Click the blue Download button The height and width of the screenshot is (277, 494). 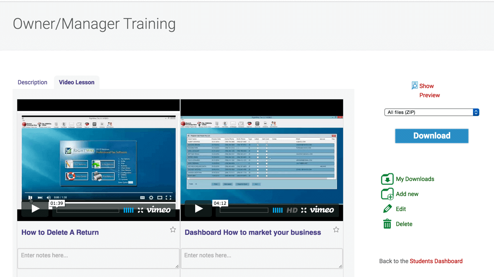[x=431, y=136]
